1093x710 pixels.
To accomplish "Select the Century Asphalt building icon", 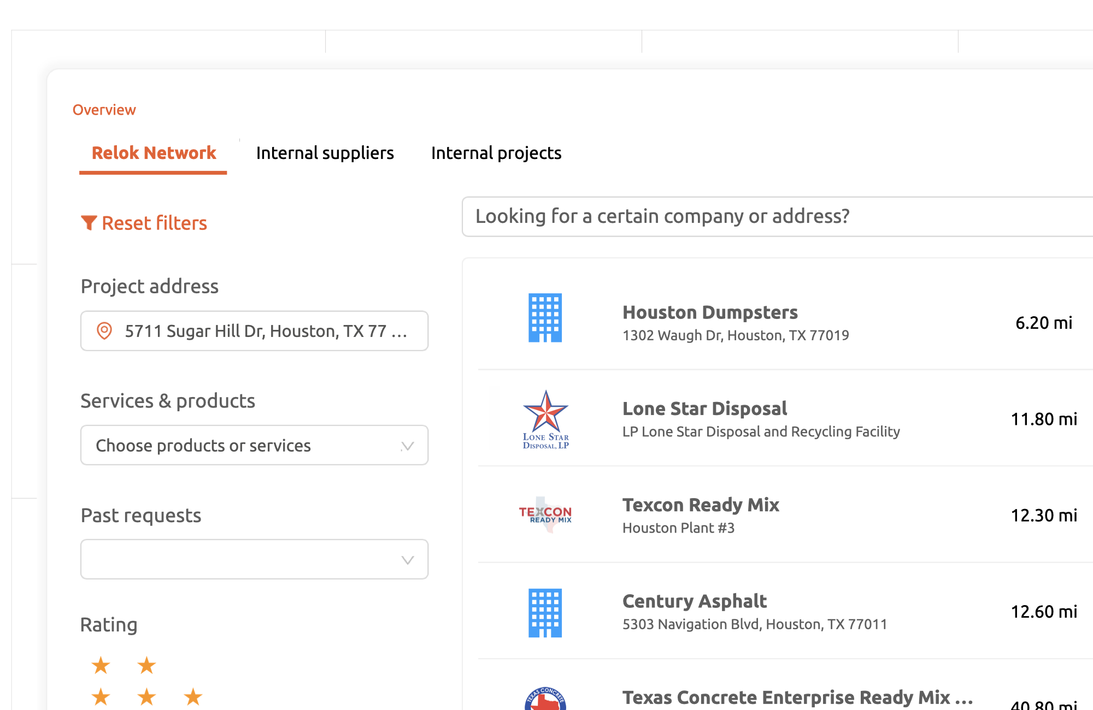I will 545,612.
